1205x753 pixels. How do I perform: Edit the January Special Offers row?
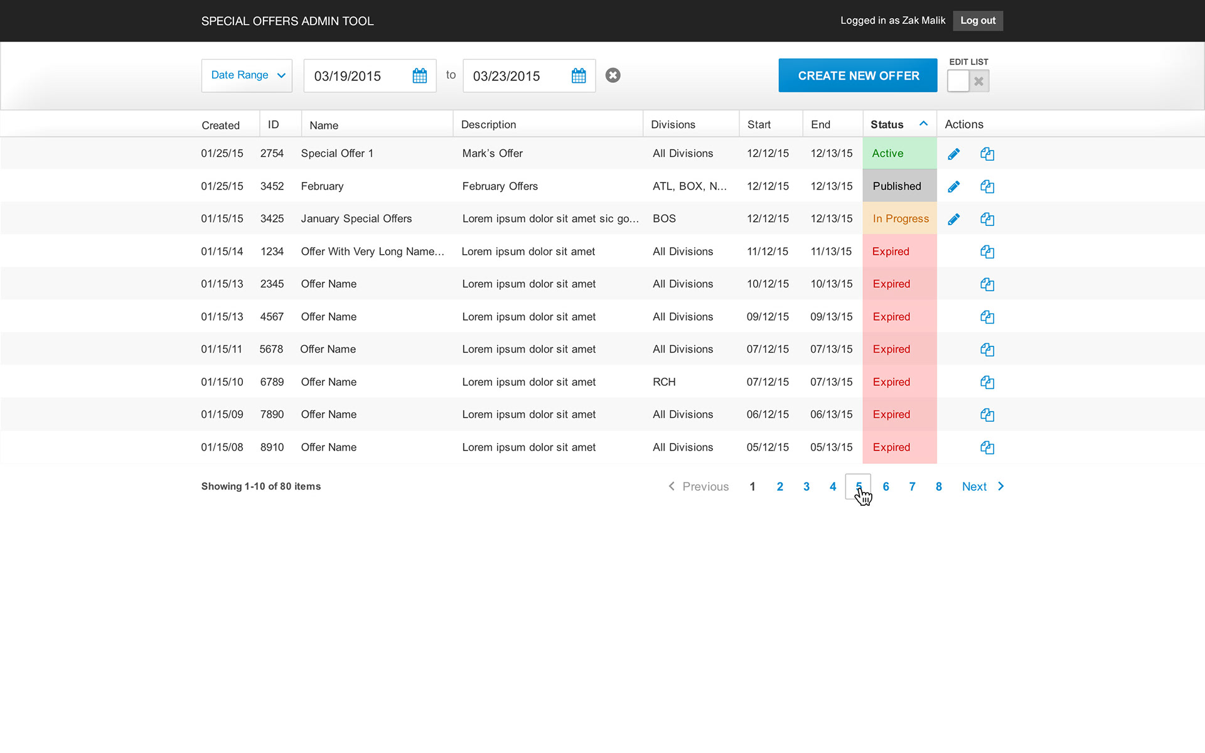pos(953,219)
